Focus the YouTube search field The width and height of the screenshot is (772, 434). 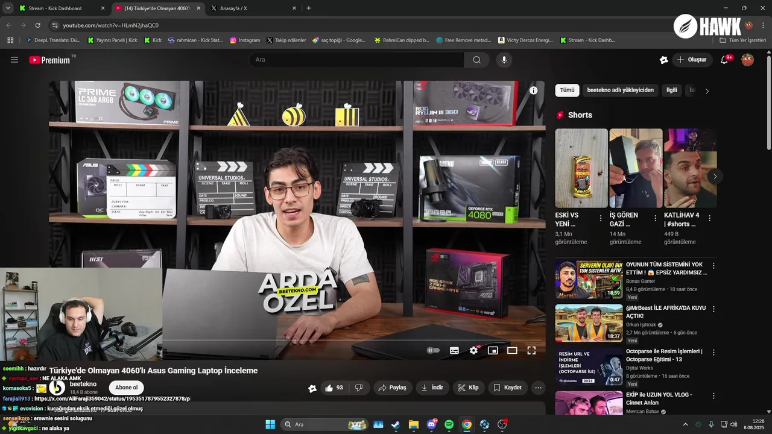click(x=356, y=60)
